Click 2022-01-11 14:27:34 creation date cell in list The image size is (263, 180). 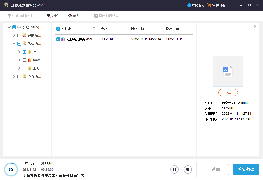pos(146,39)
